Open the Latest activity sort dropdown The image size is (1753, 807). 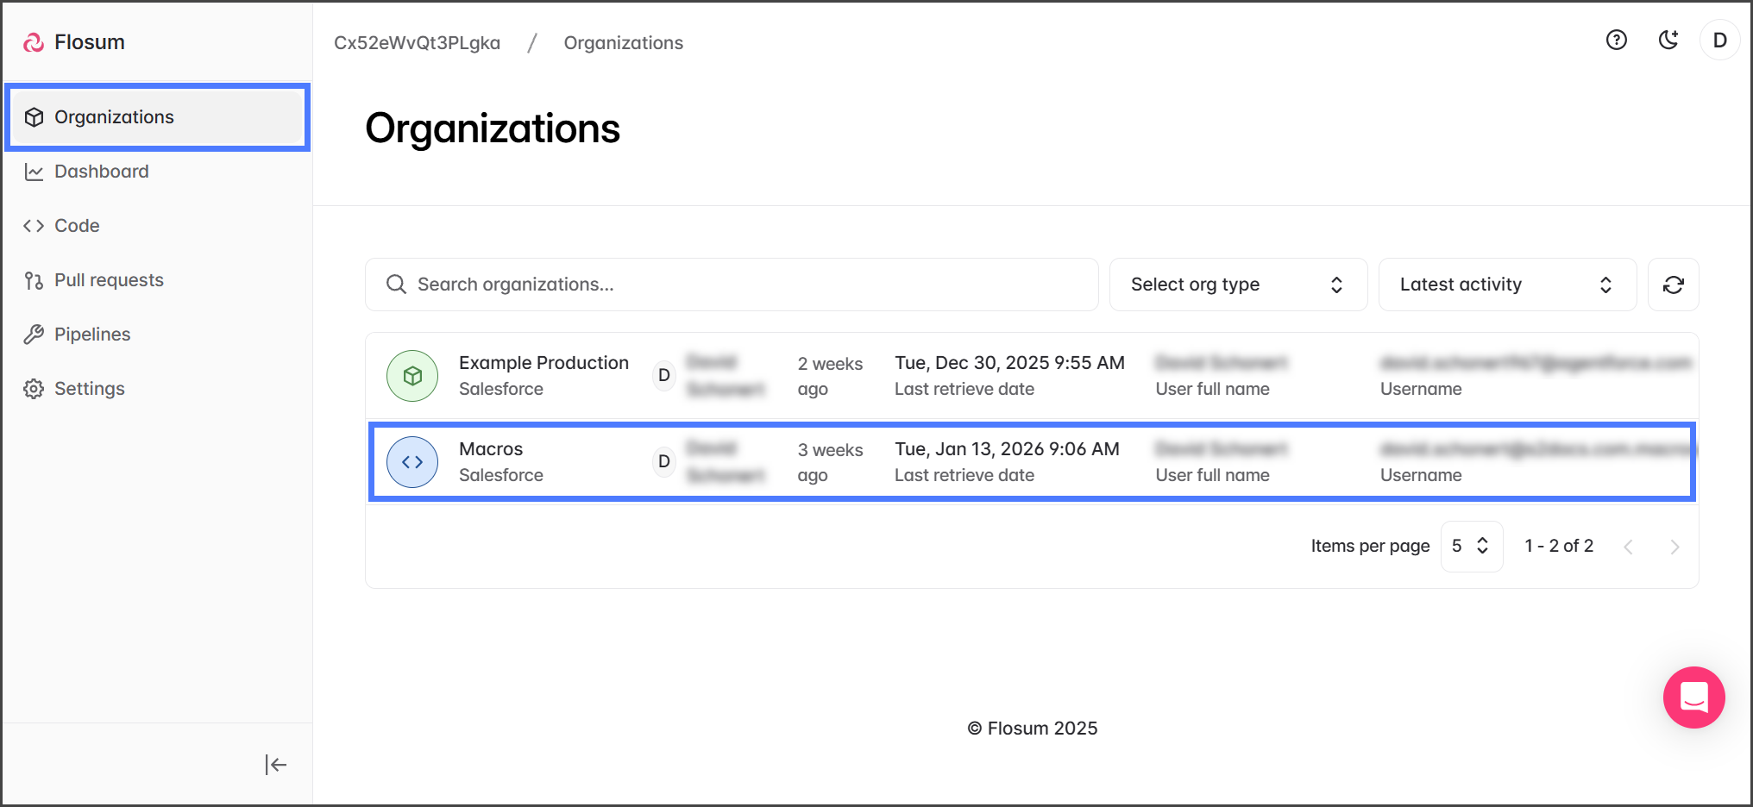[x=1506, y=285]
